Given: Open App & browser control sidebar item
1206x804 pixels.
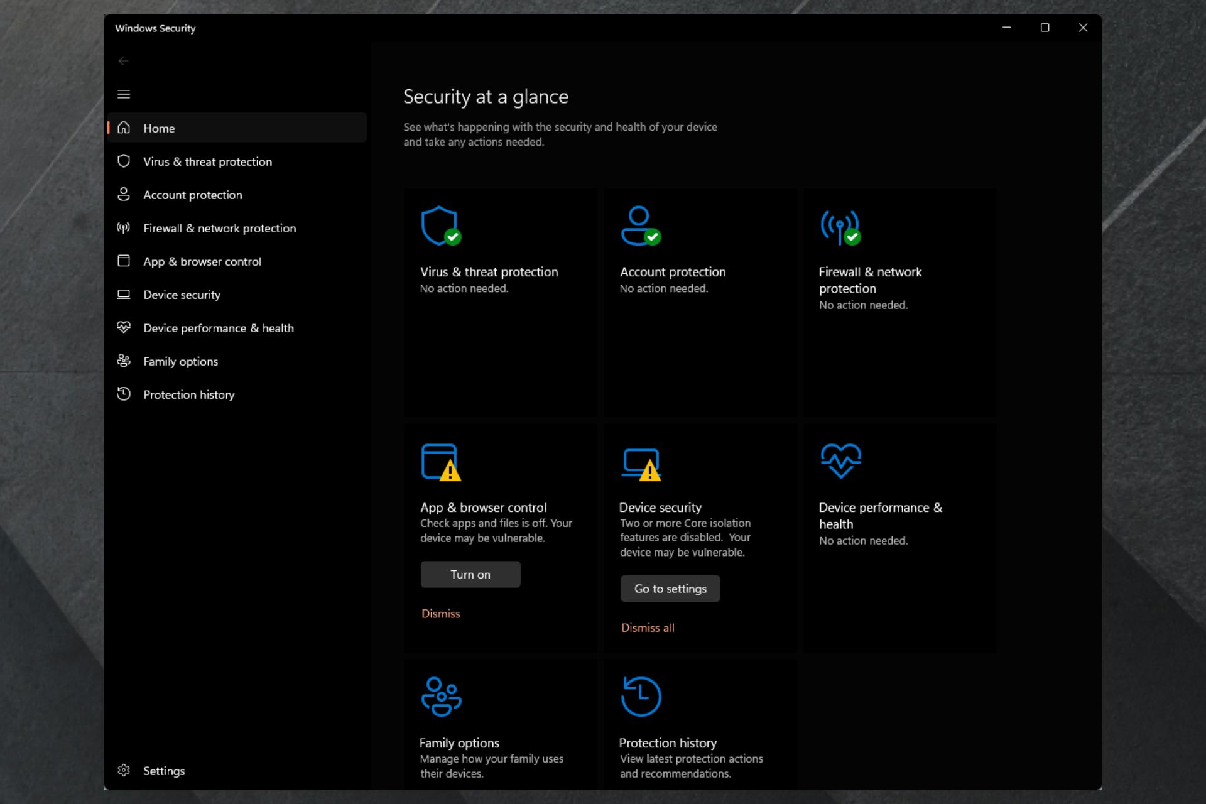Looking at the screenshot, I should 237,261.
